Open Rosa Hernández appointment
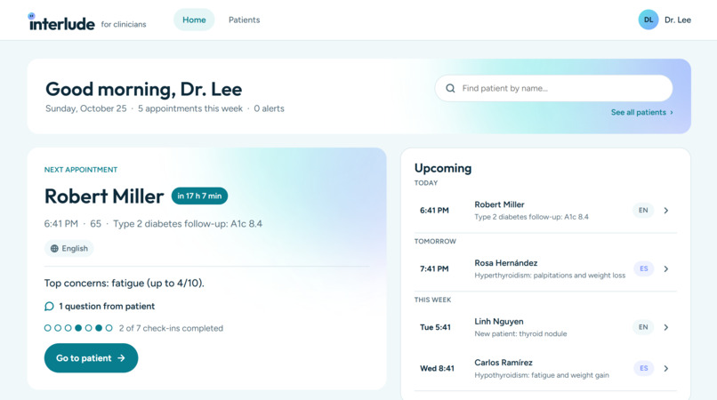717x400 pixels. [545, 268]
